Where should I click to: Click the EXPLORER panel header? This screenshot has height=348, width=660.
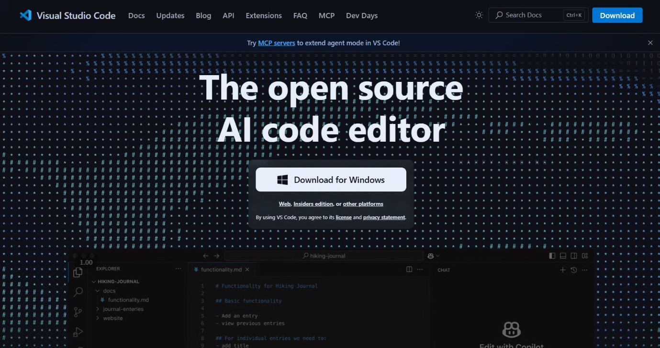coord(108,269)
